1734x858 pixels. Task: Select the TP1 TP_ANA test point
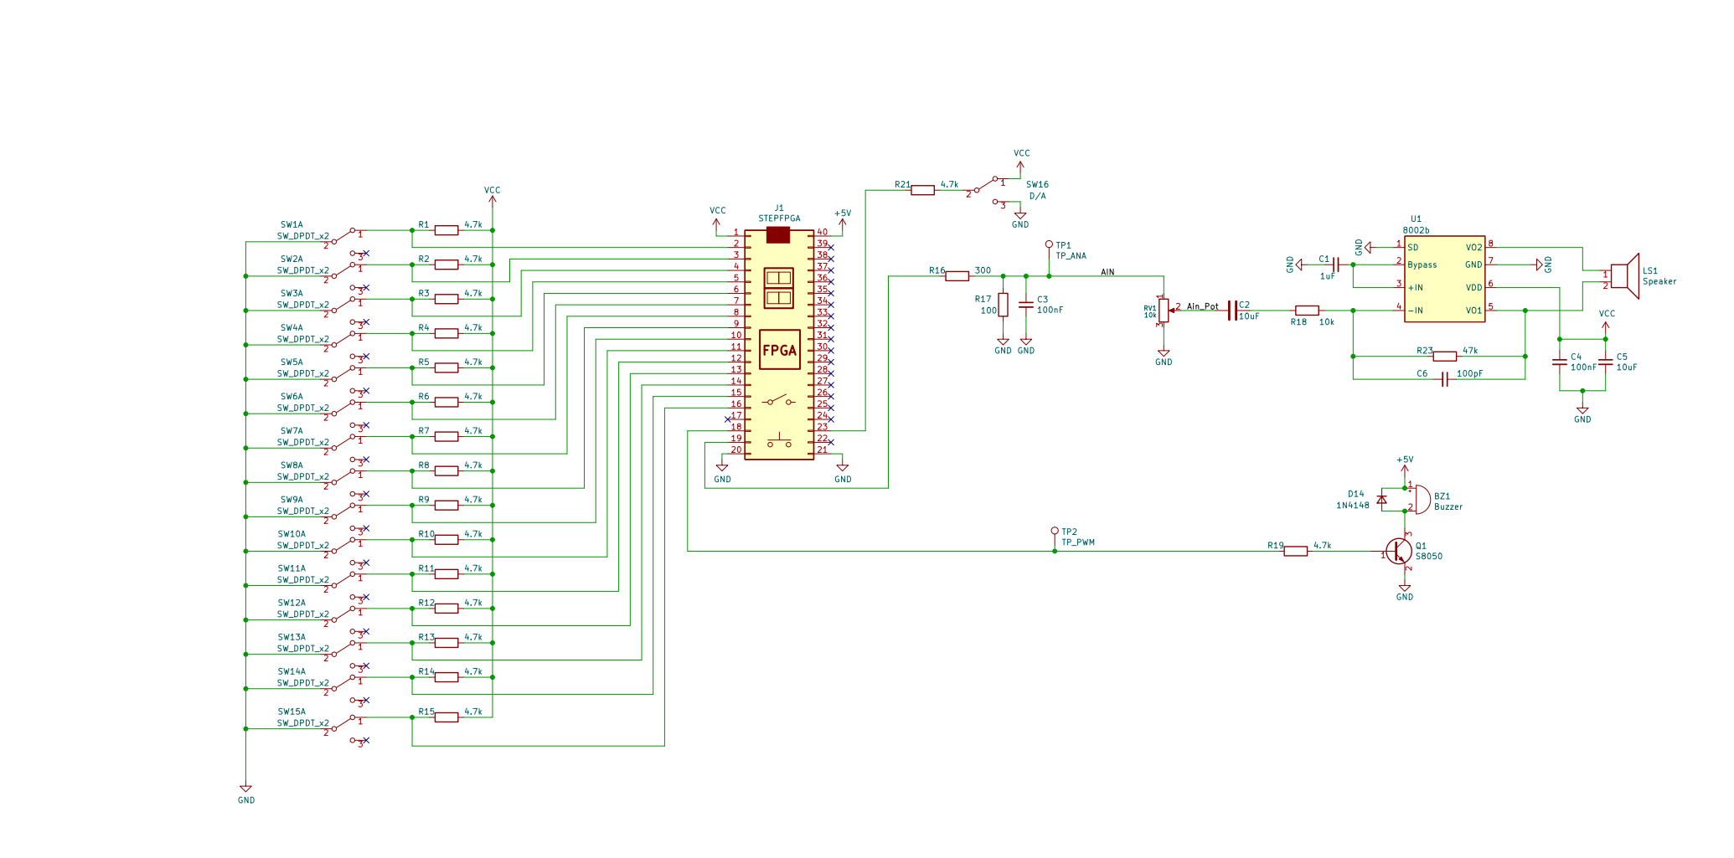(x=1049, y=245)
